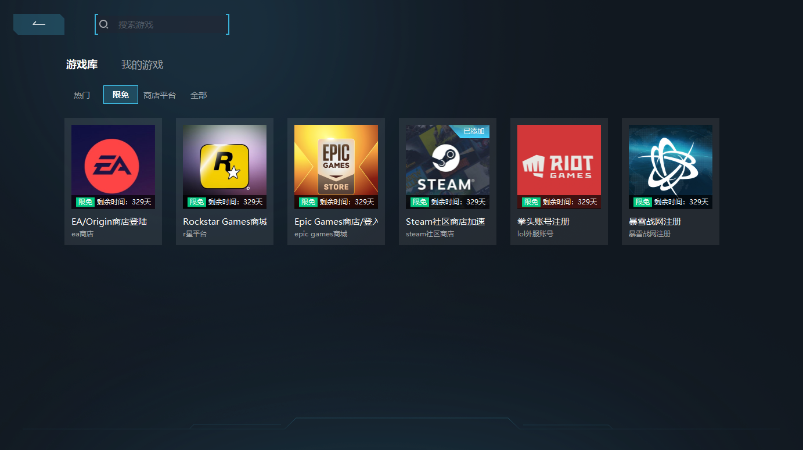Click the lol外服账号 subtitle text
The width and height of the screenshot is (803, 450).
click(x=535, y=234)
